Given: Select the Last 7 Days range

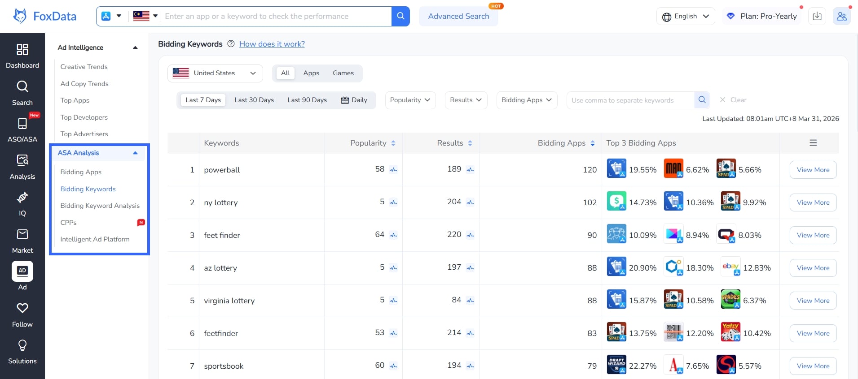Looking at the screenshot, I should [x=203, y=100].
